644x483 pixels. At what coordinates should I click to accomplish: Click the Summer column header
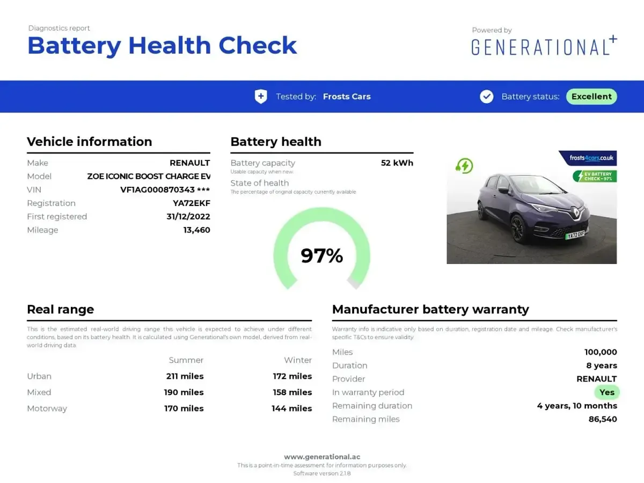(x=186, y=360)
